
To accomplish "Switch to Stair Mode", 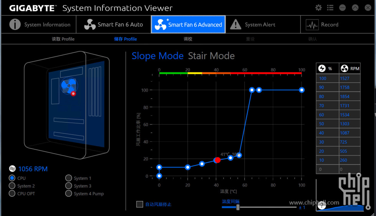I will [211, 56].
